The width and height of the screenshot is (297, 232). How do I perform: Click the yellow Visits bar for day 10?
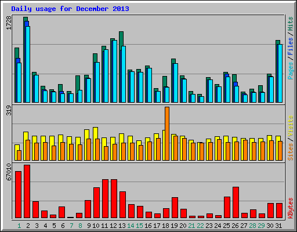point(95,144)
